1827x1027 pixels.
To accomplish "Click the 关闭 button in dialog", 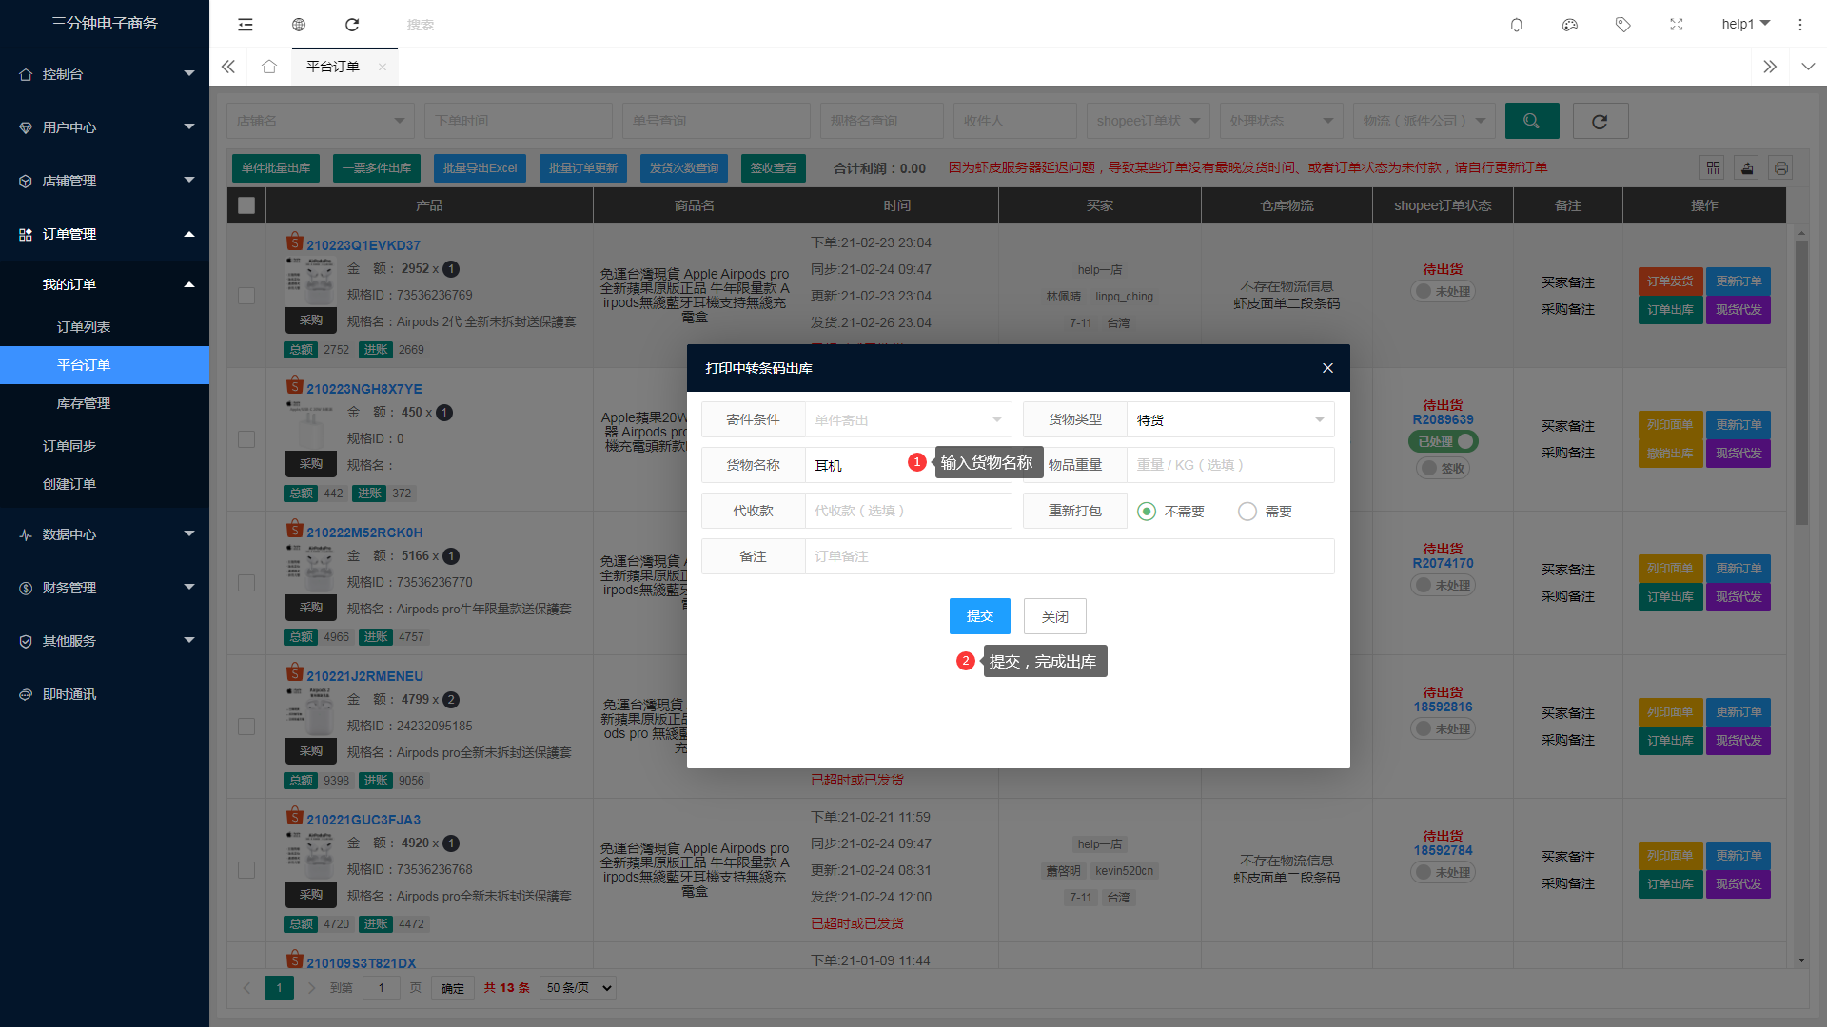I will (x=1054, y=616).
